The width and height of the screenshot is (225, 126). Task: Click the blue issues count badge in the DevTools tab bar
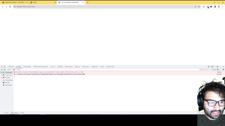[x=213, y=67]
